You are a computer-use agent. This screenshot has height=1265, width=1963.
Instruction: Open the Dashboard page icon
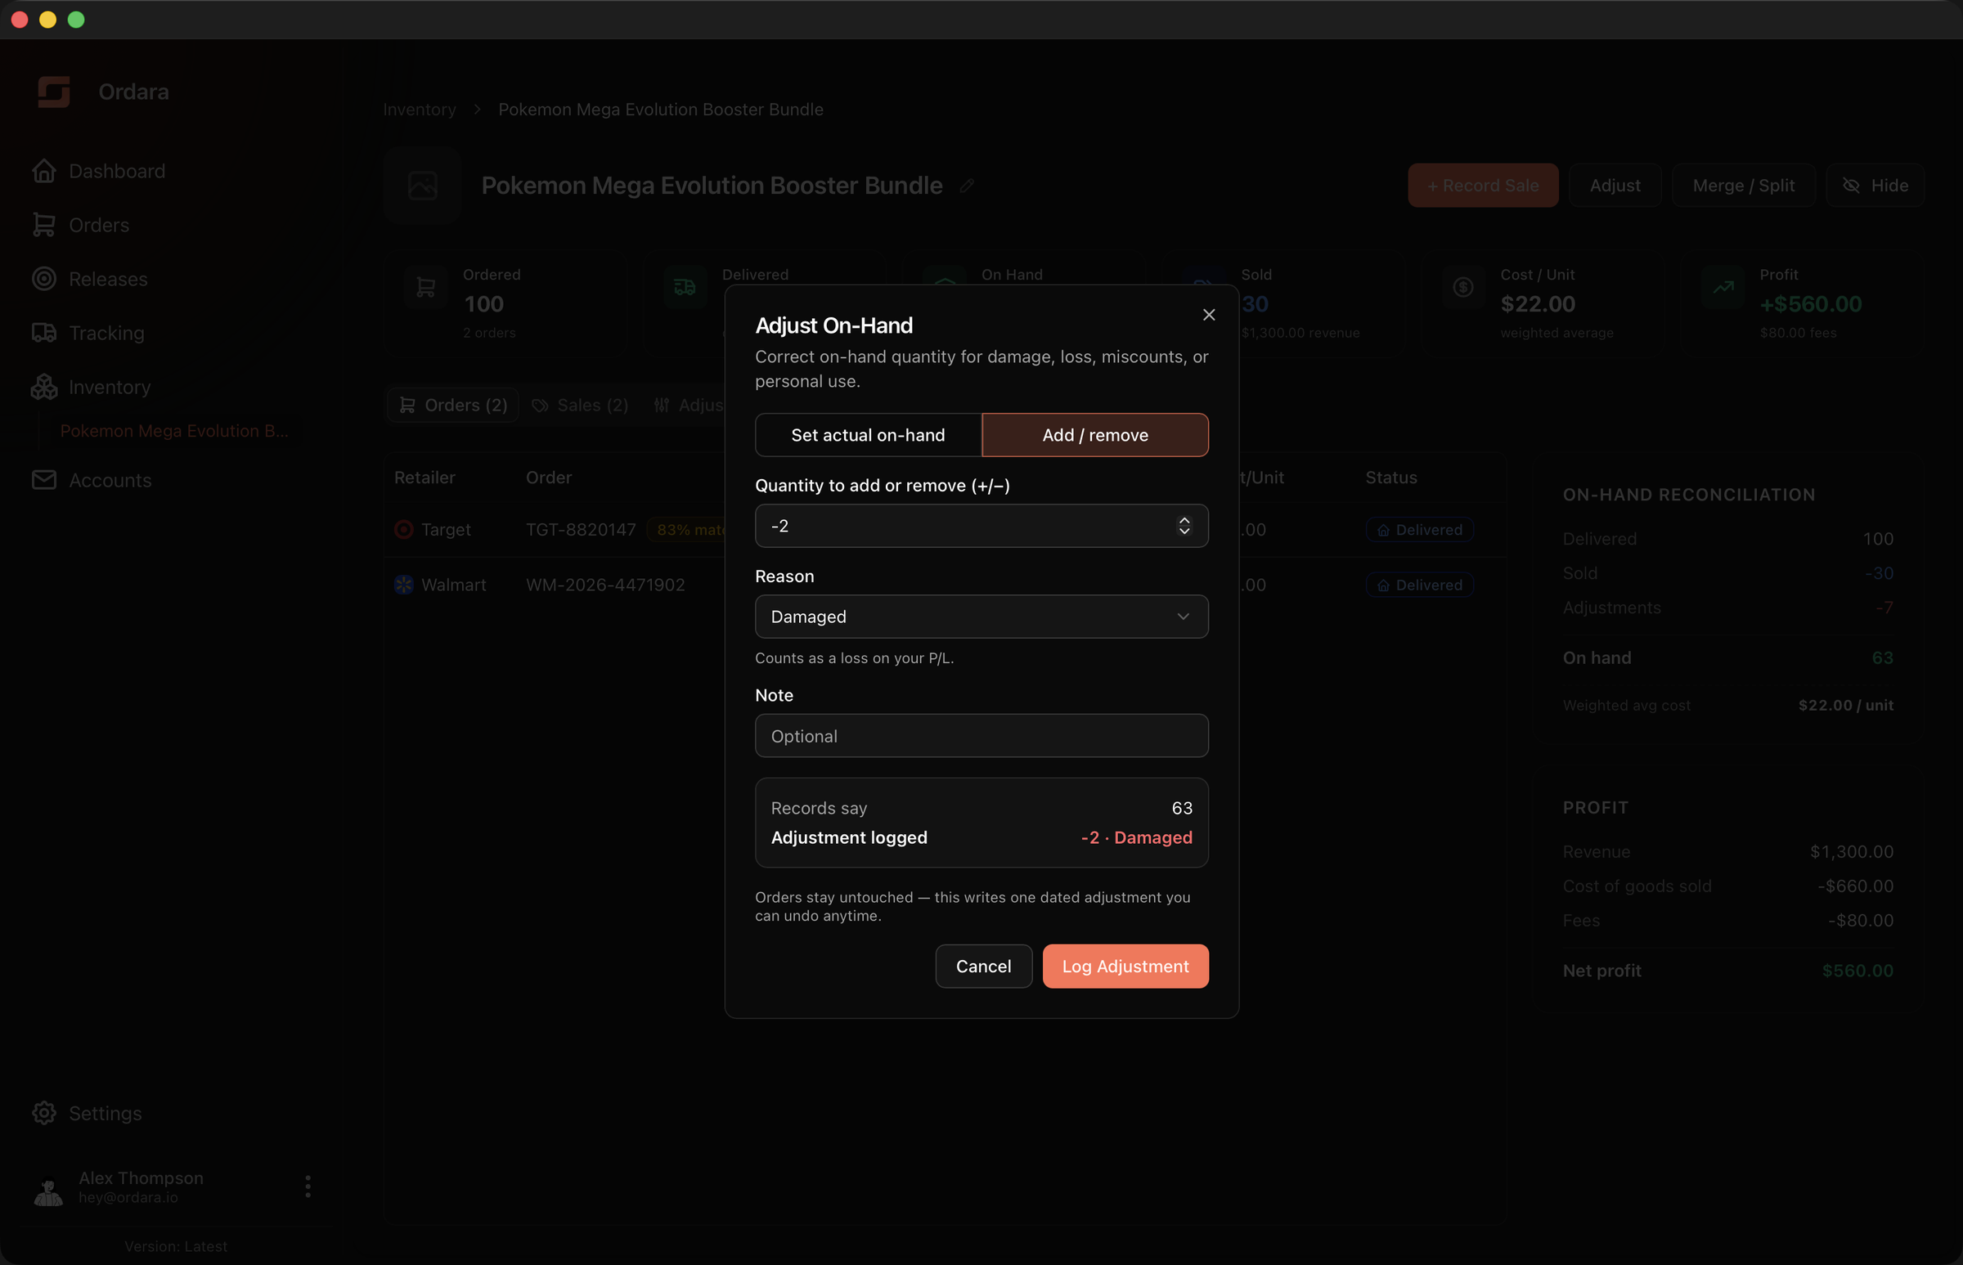coord(44,171)
